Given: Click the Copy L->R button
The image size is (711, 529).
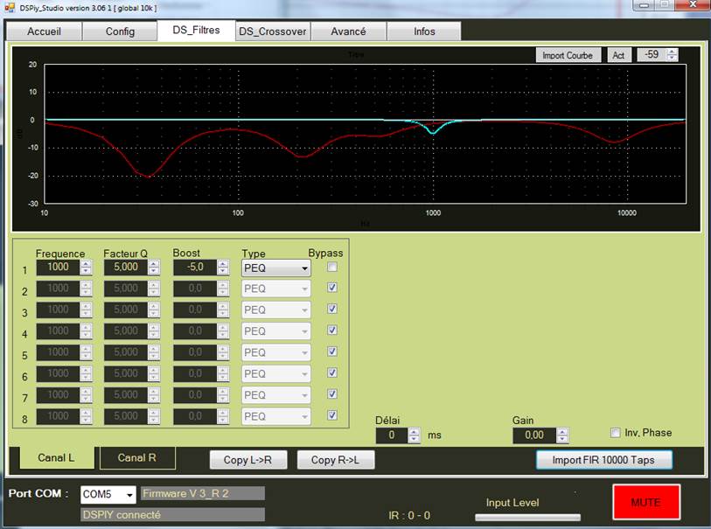Looking at the screenshot, I should 247,460.
